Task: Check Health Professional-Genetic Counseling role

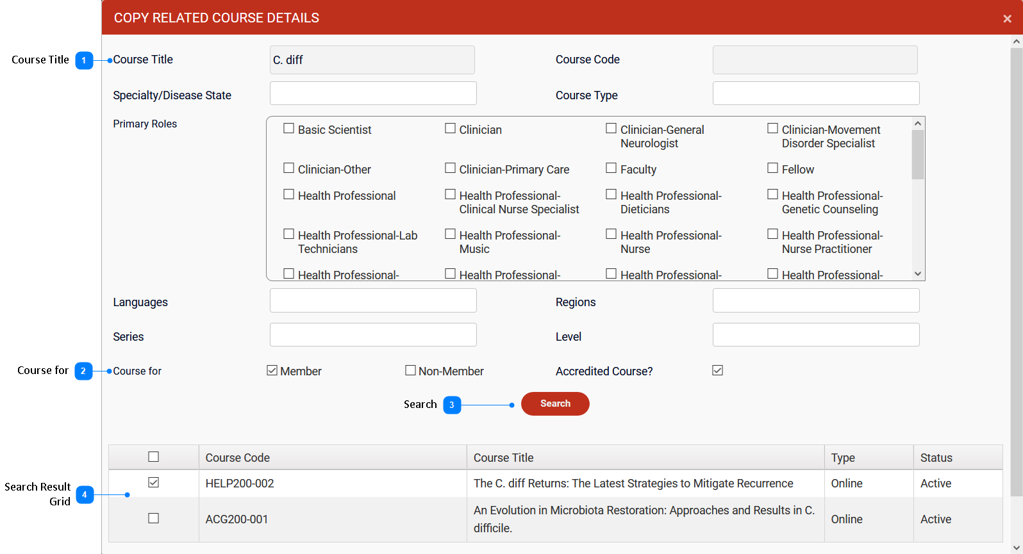Action: pos(773,195)
